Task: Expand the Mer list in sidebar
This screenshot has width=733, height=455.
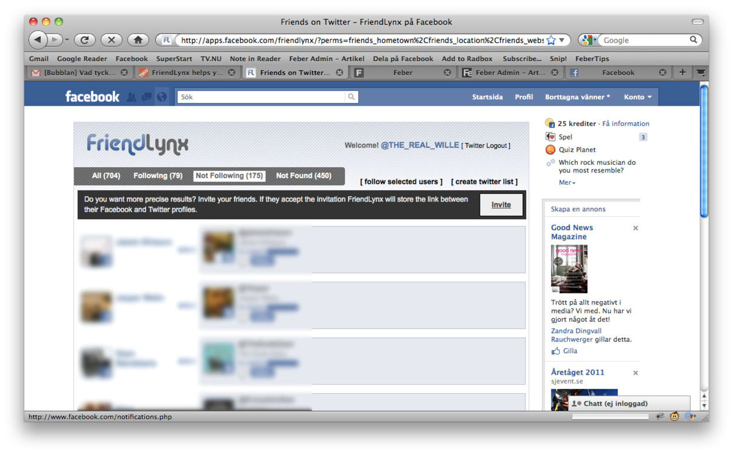Action: (x=567, y=183)
